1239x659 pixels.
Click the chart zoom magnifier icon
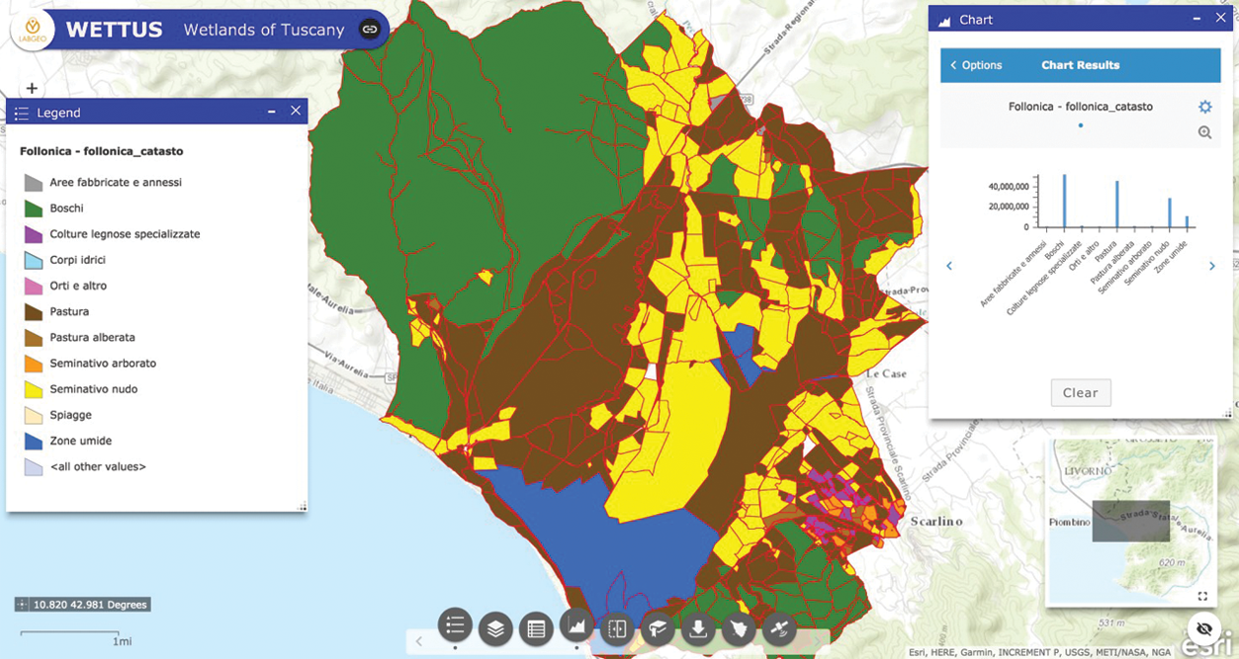pos(1204,132)
